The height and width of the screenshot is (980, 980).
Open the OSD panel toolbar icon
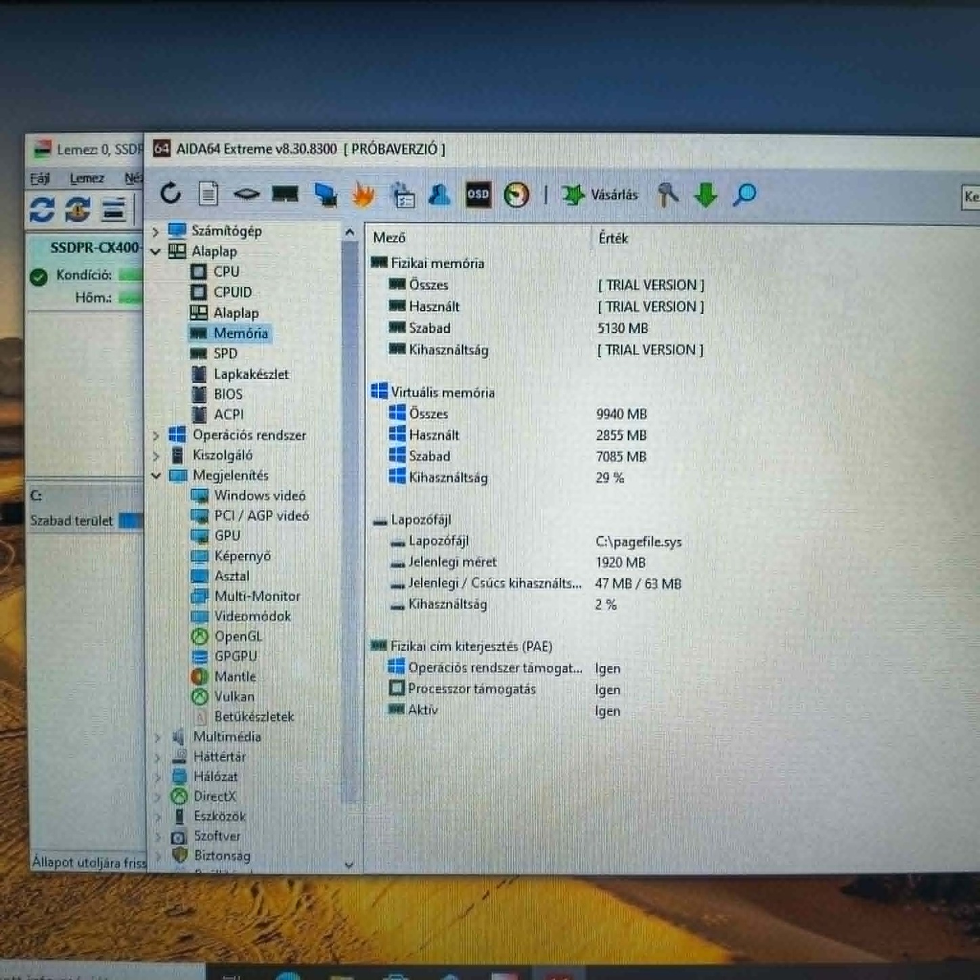478,195
